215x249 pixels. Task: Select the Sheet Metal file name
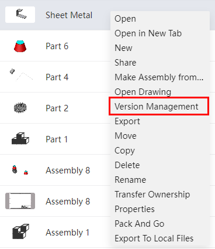pyautogui.click(x=69, y=15)
